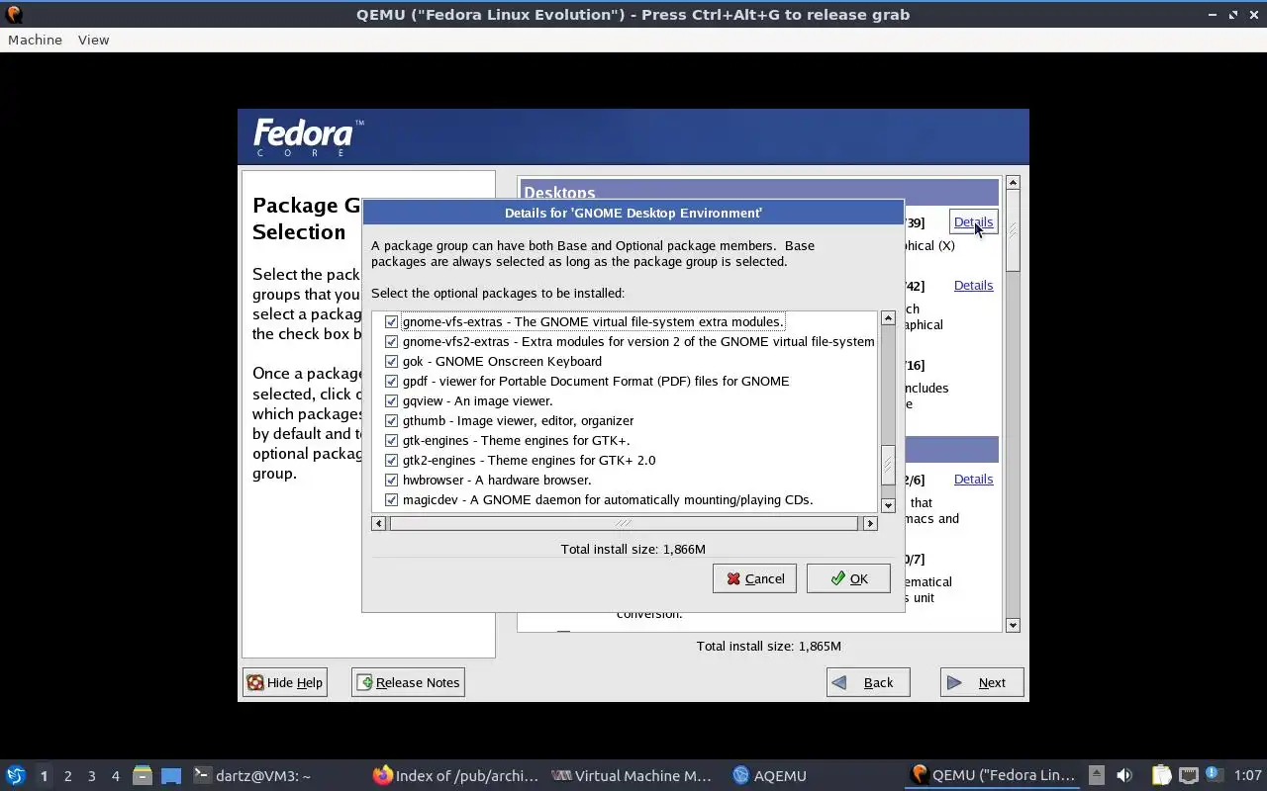Open the second Details link under Desktops
This screenshot has width=1267, height=791.
click(973, 286)
